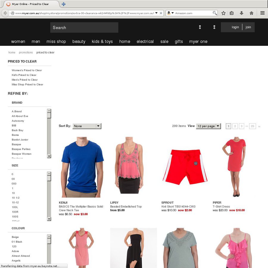The height and width of the screenshot is (268, 268).
Task: Open the hamburger menu in the browser toolbar
Action: pyautogui.click(x=262, y=13)
